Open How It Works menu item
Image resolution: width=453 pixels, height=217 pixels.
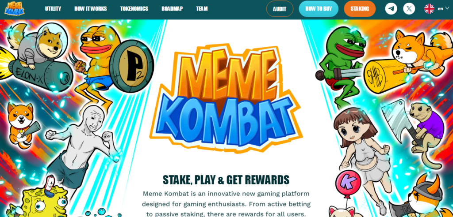coord(90,9)
